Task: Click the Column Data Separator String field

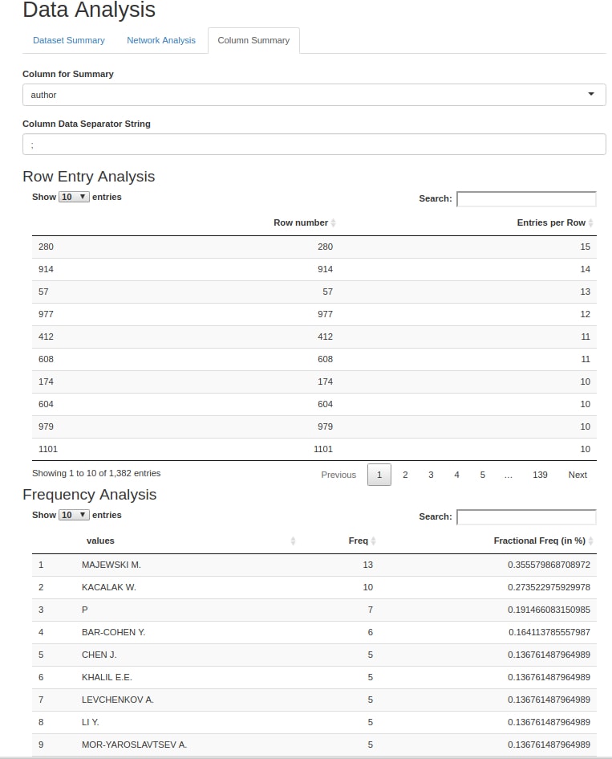Action: [x=314, y=145]
